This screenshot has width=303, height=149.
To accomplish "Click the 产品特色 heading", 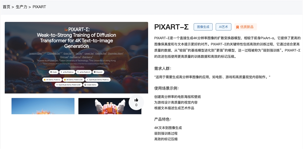I will click(x=163, y=119).
